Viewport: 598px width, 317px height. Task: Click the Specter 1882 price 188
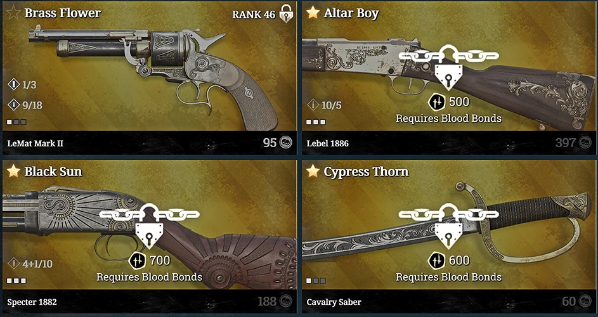(266, 301)
